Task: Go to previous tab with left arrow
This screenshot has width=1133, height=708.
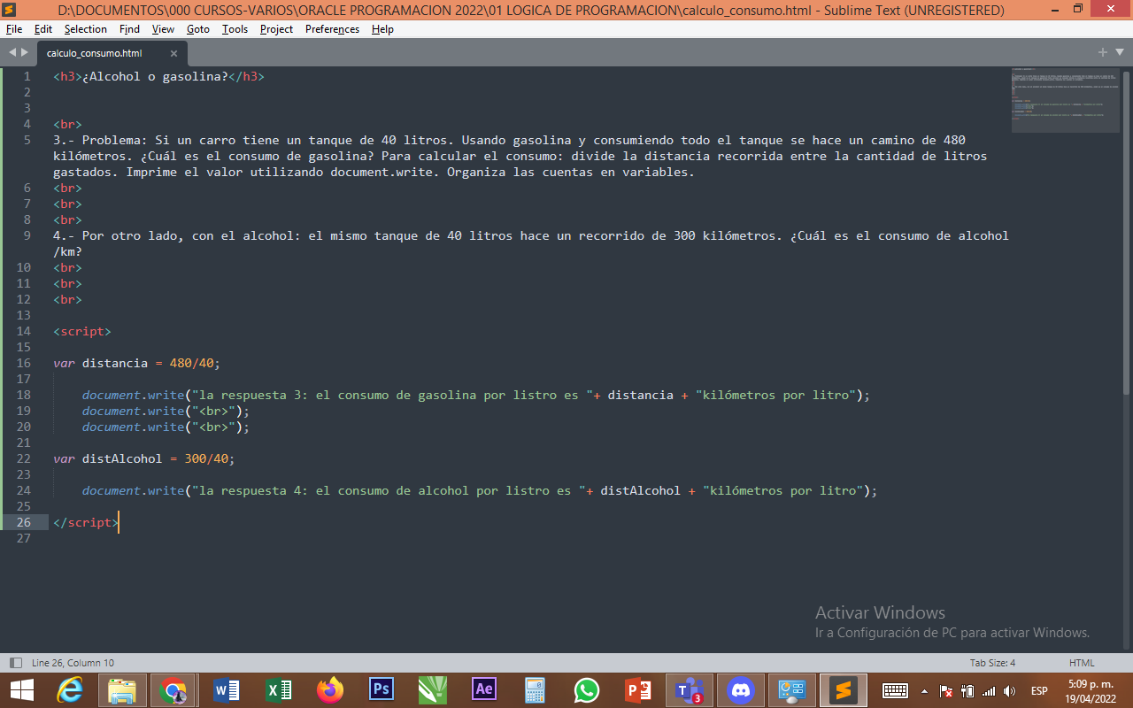Action: (12, 52)
